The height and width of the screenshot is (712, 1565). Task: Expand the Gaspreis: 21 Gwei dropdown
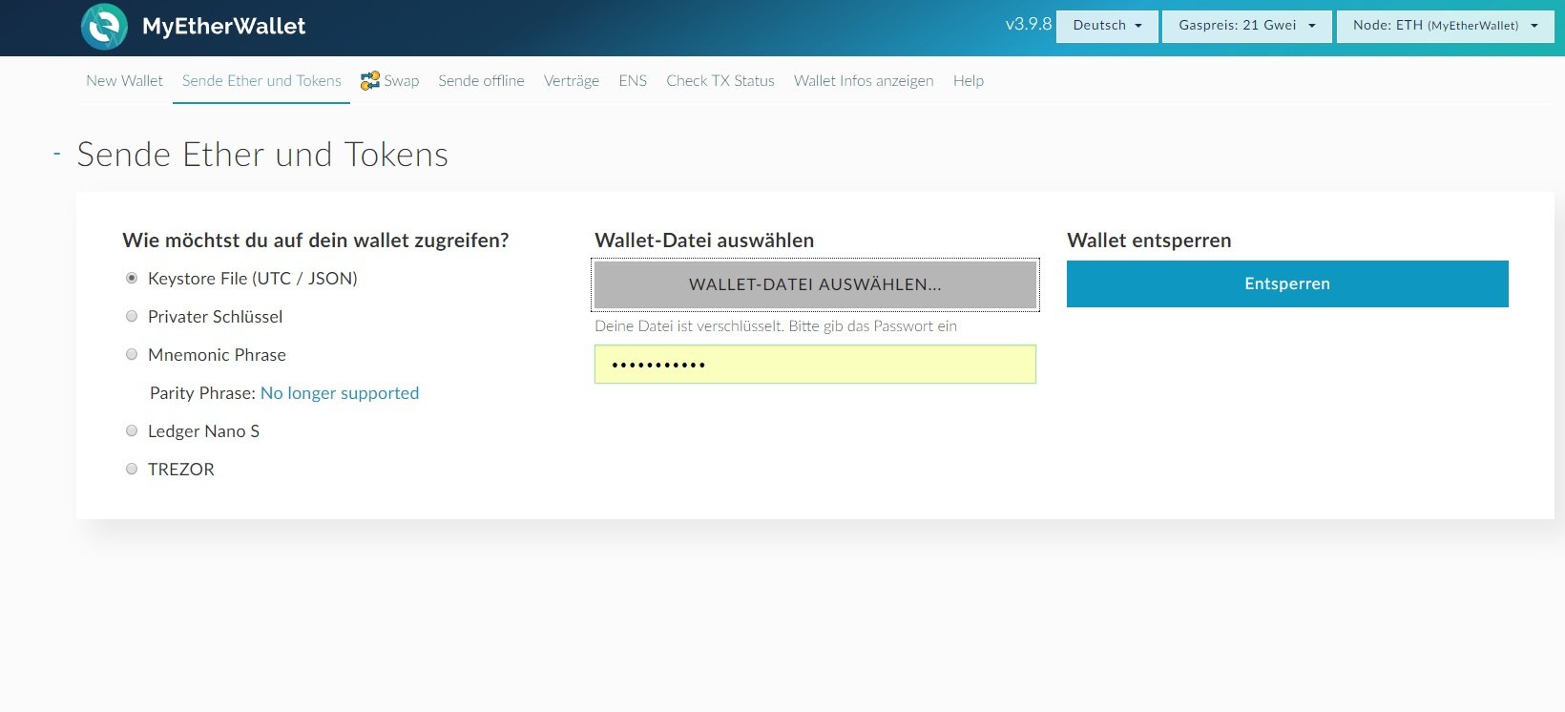[x=1246, y=26]
